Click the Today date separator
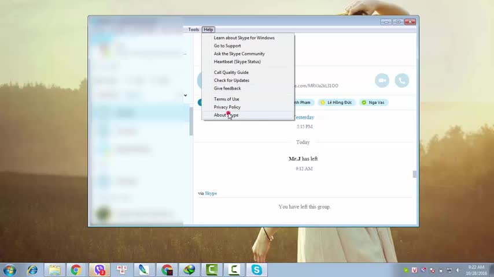Screen dimensions: 494x277 pyautogui.click(x=303, y=143)
